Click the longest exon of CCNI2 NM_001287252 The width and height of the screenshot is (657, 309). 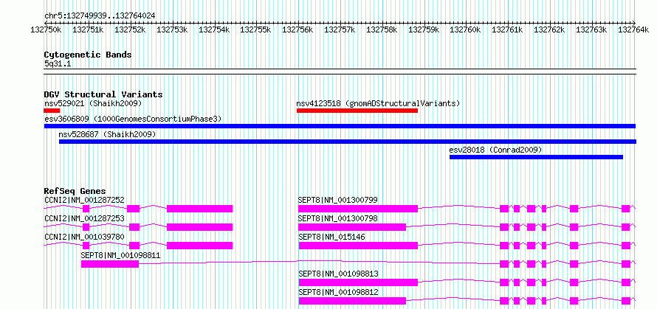pyautogui.click(x=199, y=209)
